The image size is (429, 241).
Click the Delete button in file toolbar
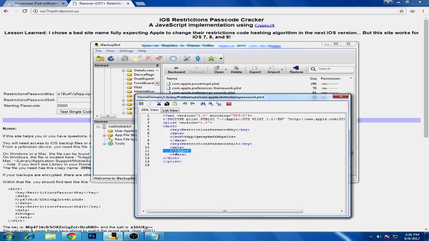click(x=236, y=70)
